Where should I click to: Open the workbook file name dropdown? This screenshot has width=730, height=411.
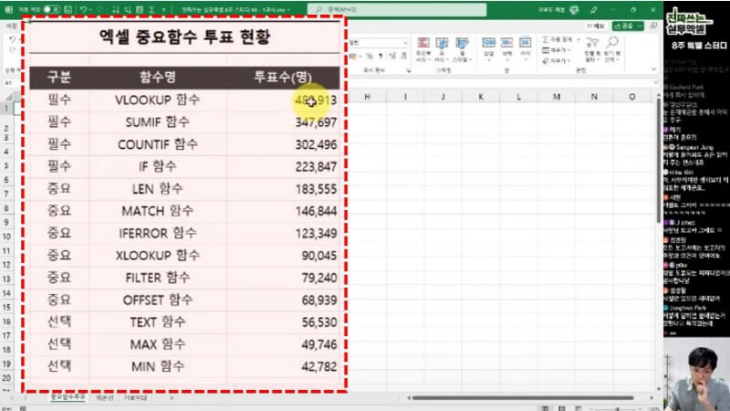pos(236,9)
